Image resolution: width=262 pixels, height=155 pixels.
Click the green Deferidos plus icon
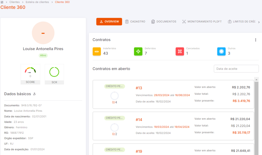(x=138, y=51)
